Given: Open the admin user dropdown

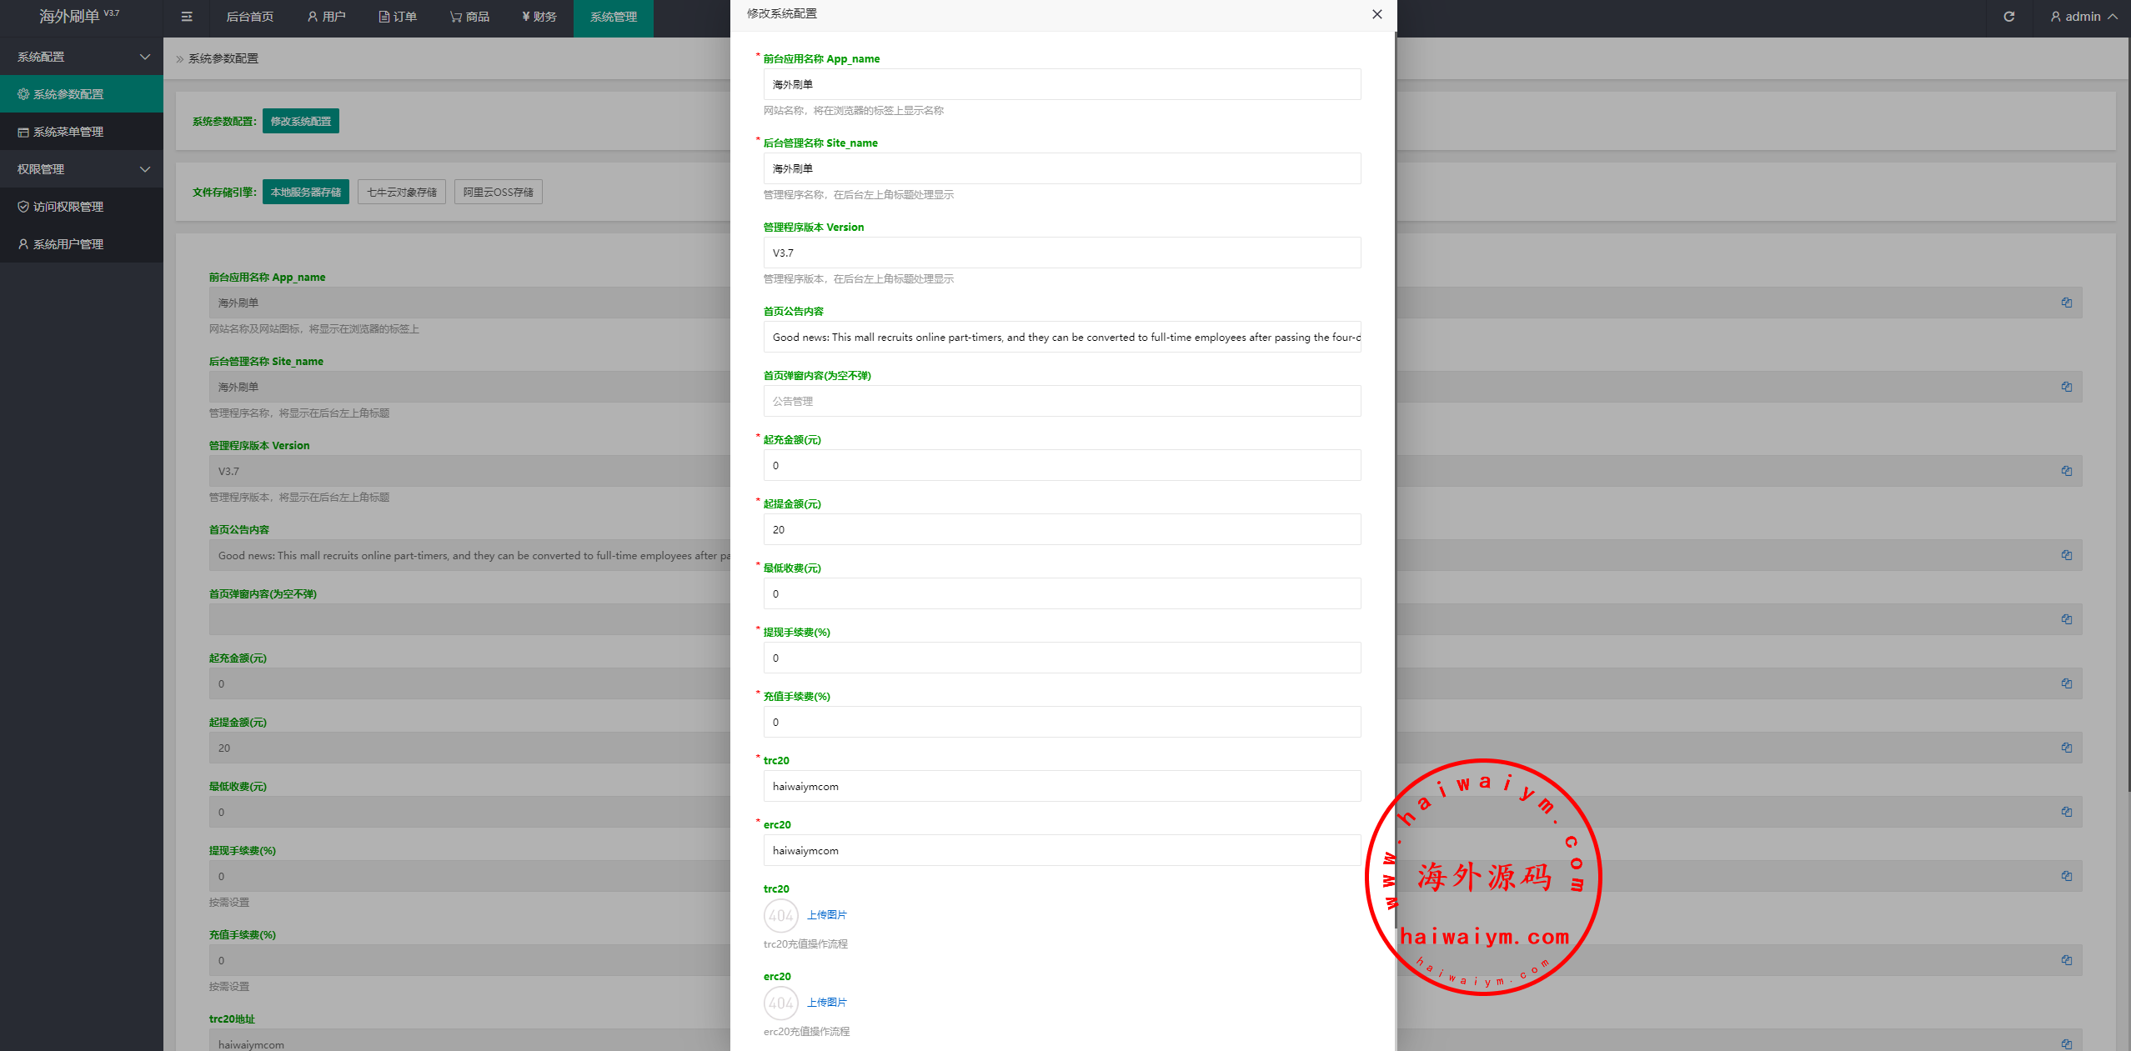Looking at the screenshot, I should (2083, 17).
